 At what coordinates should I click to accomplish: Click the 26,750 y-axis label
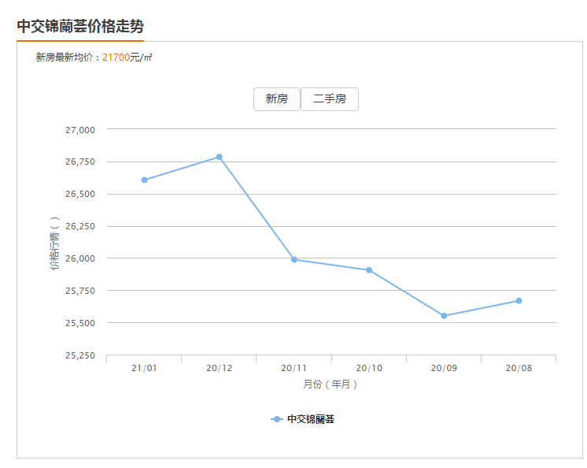click(80, 162)
